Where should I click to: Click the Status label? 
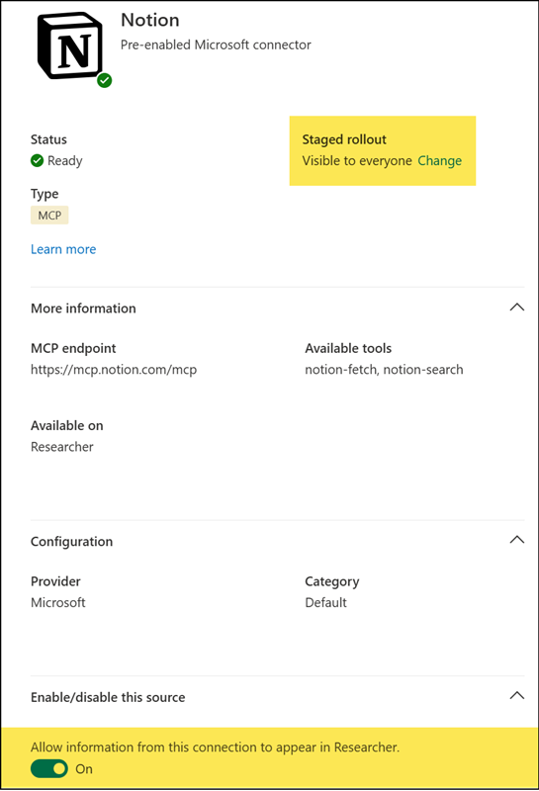pyautogui.click(x=48, y=139)
